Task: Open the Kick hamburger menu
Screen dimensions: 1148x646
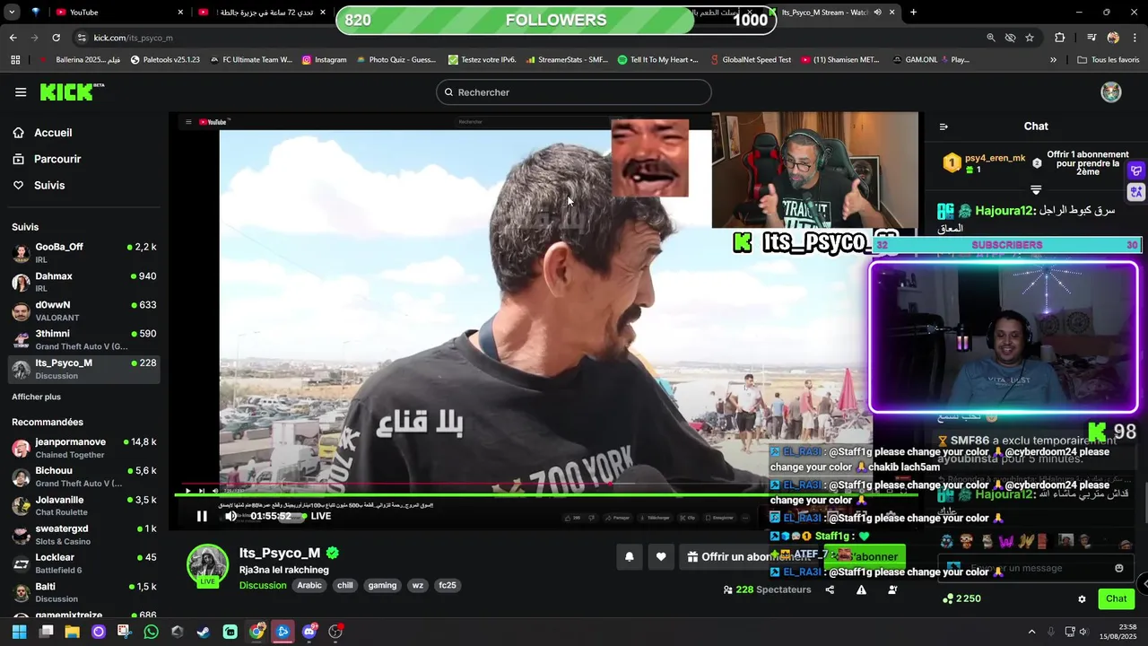Action: 21,92
